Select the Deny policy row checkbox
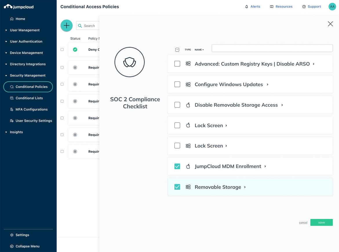The height and width of the screenshot is (252, 339). pyautogui.click(x=62, y=50)
